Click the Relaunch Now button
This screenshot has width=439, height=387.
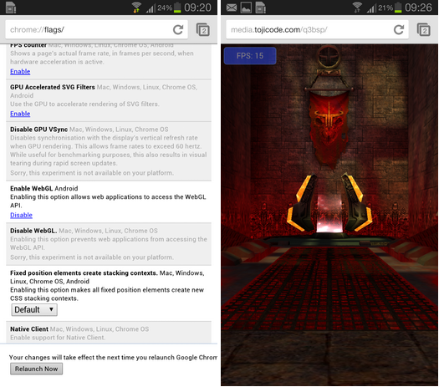(37, 369)
